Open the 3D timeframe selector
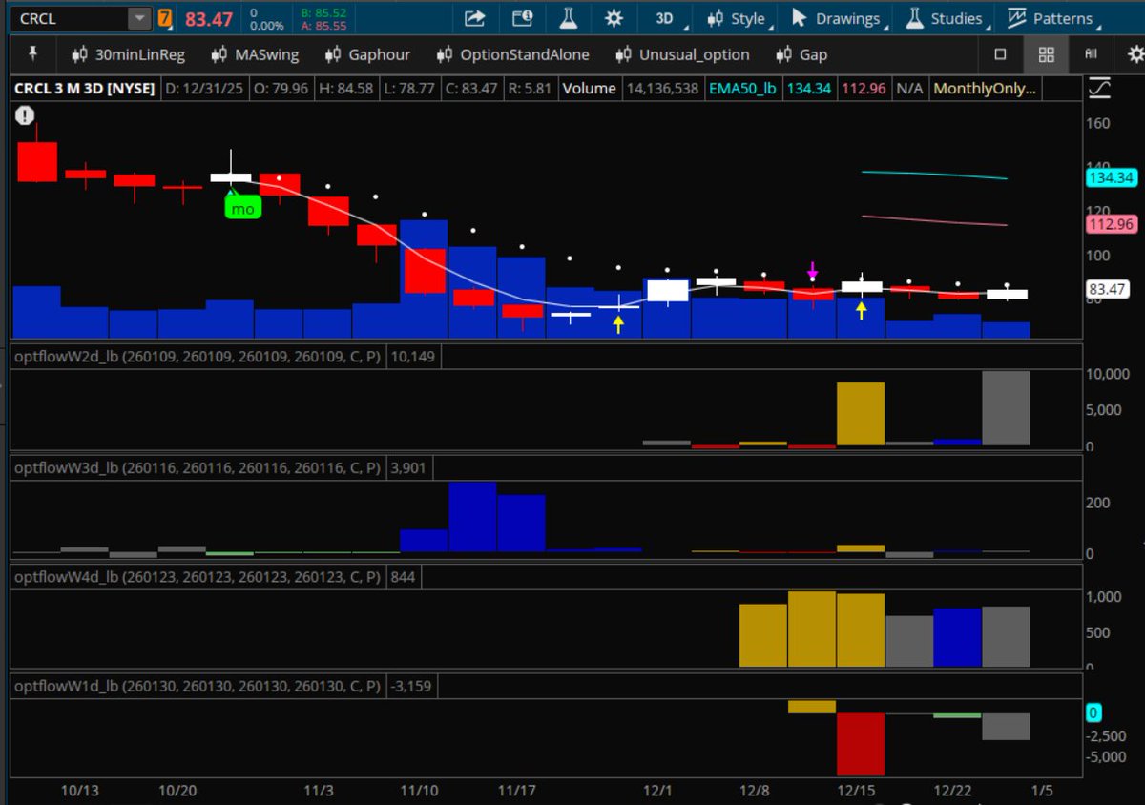 665,18
